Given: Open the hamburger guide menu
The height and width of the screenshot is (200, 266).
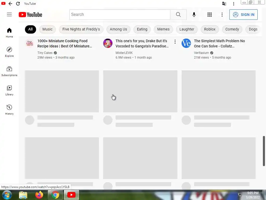Looking at the screenshot, I should pyautogui.click(x=9, y=15).
